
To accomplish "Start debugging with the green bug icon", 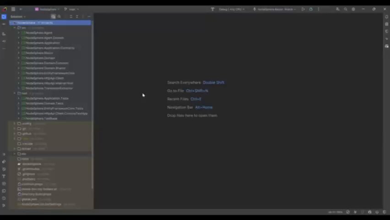I will [x=311, y=9].
